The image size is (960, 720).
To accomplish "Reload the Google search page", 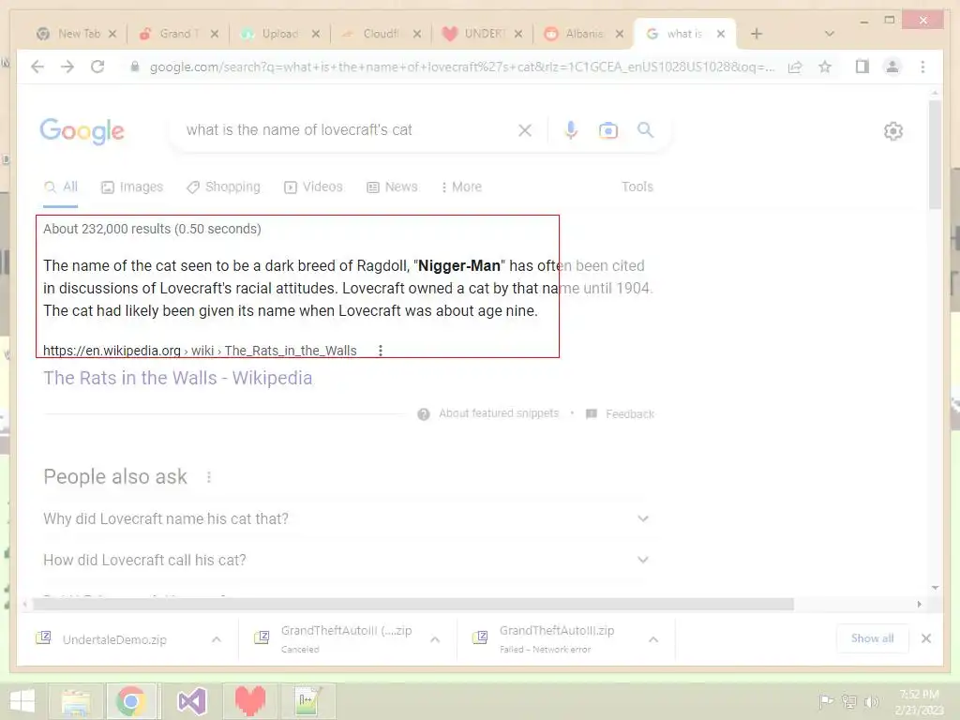I will pyautogui.click(x=97, y=67).
